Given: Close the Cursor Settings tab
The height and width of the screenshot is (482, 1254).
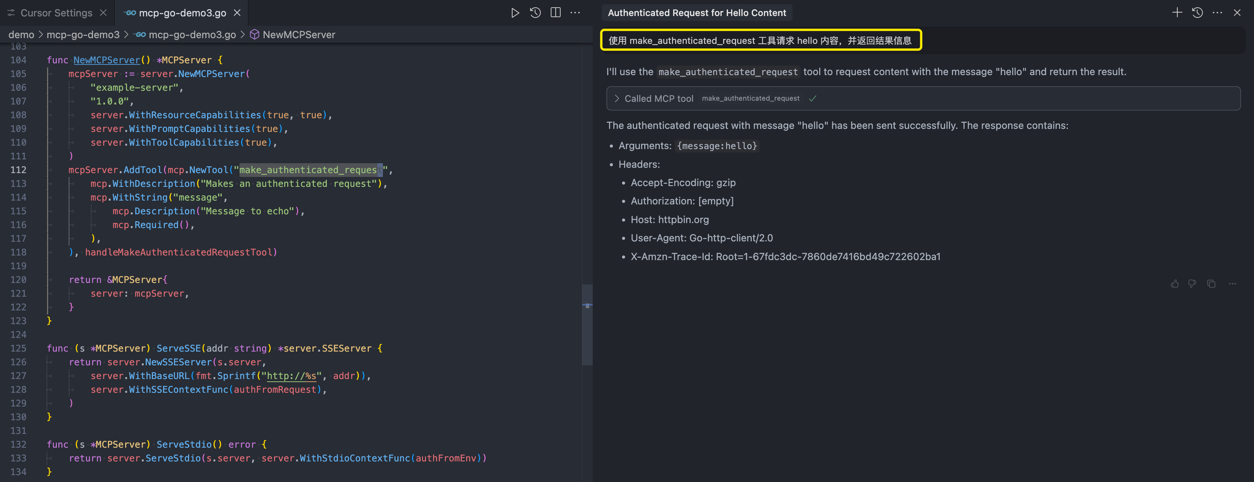Looking at the screenshot, I should (x=103, y=13).
